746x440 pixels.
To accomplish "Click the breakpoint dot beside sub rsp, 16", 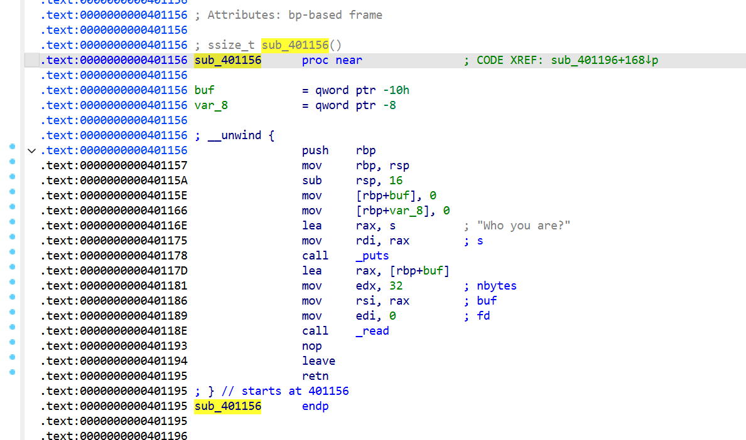I will tap(13, 177).
